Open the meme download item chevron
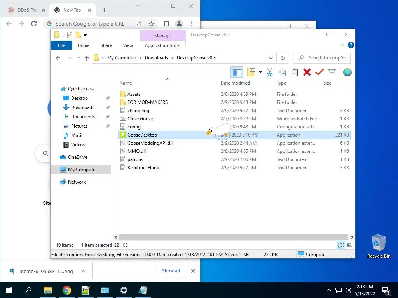The image size is (398, 298). (83, 271)
